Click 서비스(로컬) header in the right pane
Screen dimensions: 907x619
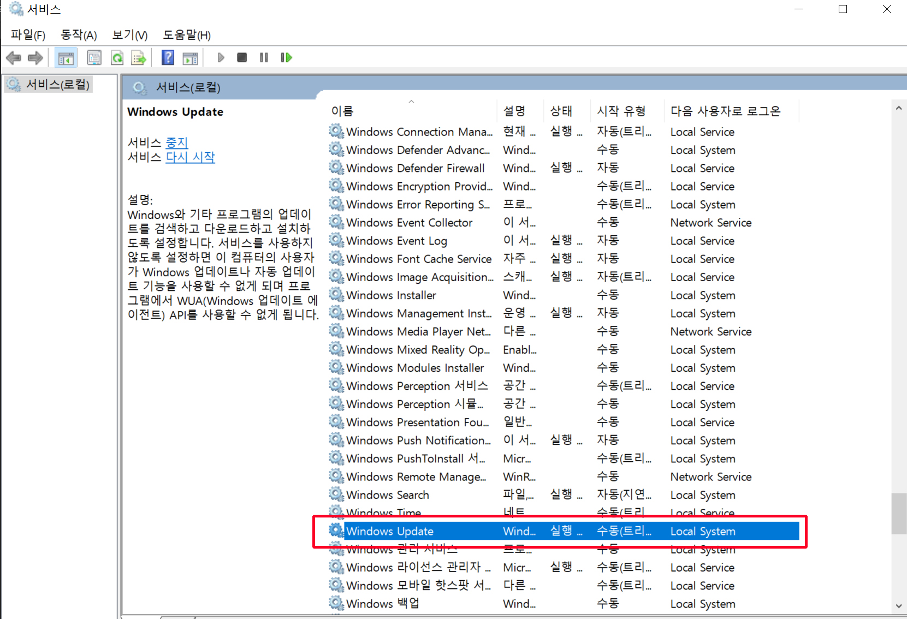click(188, 87)
